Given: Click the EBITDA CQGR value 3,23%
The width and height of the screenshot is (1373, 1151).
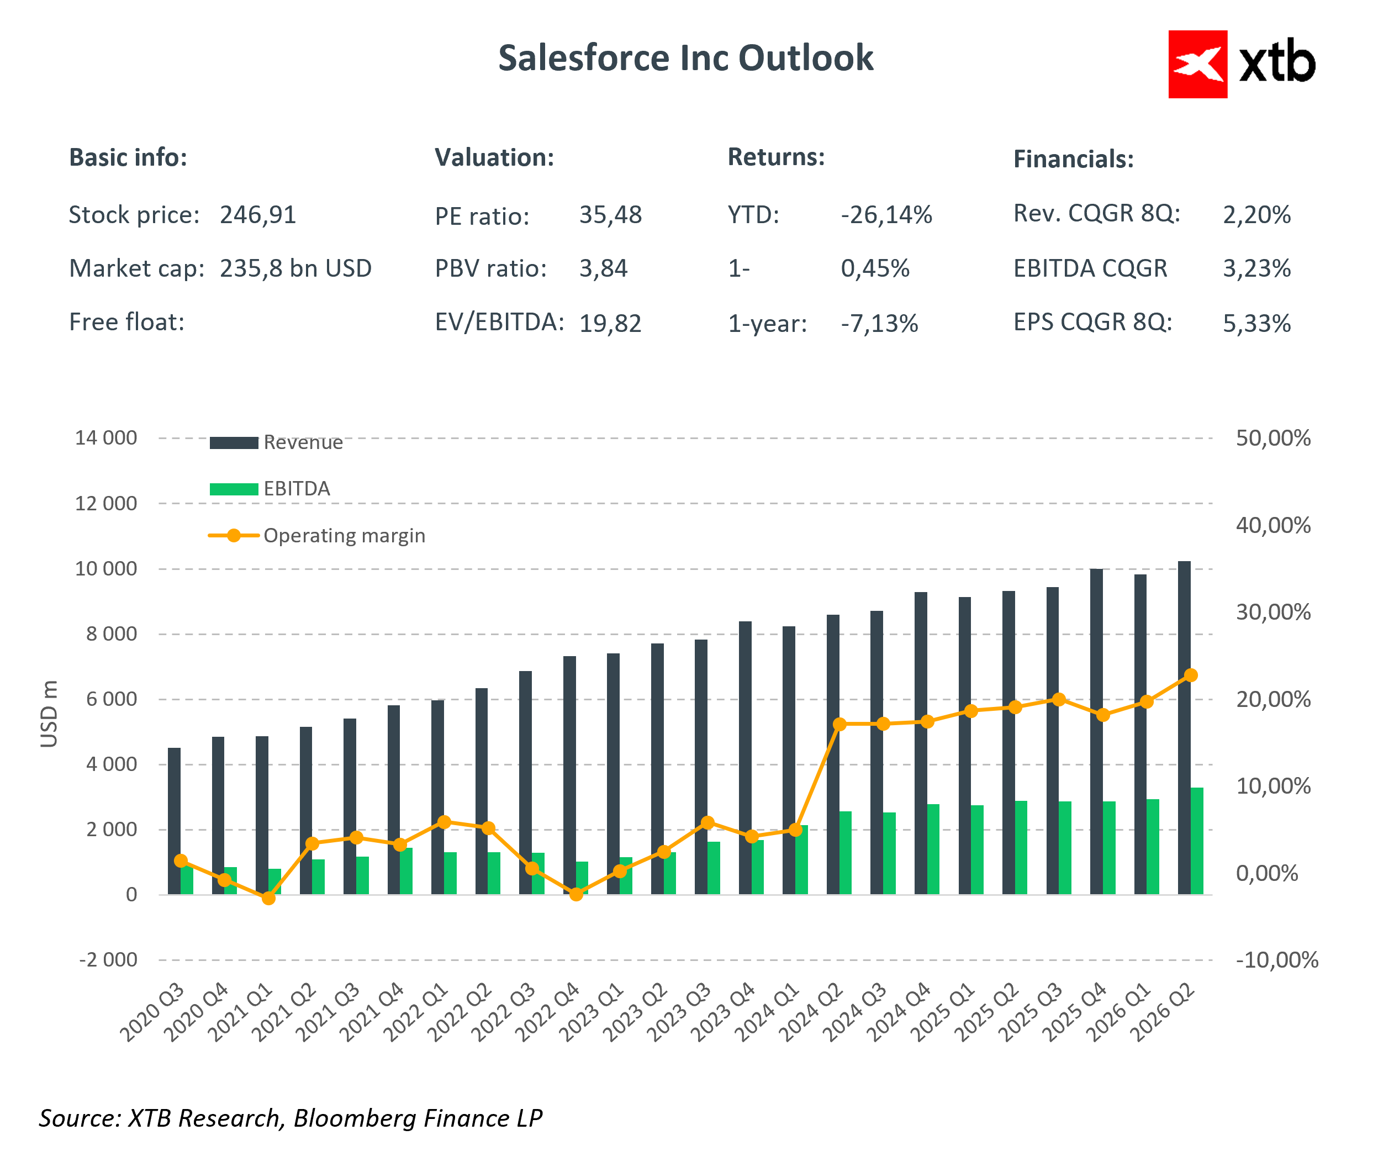Looking at the screenshot, I should pos(1256,269).
